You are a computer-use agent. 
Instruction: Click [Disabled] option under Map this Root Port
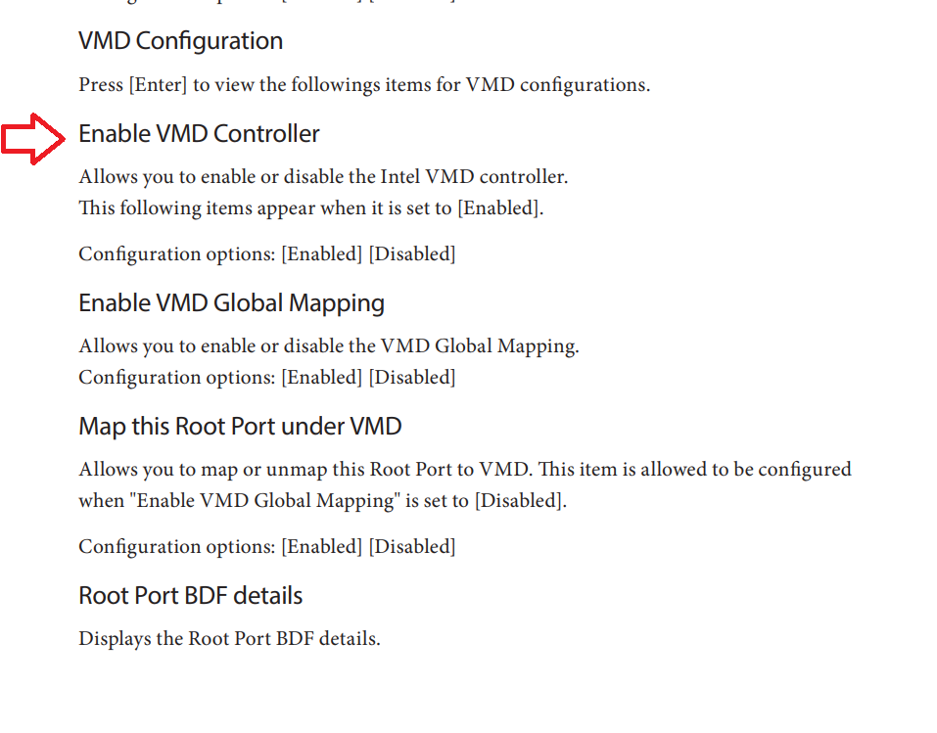coord(411,547)
